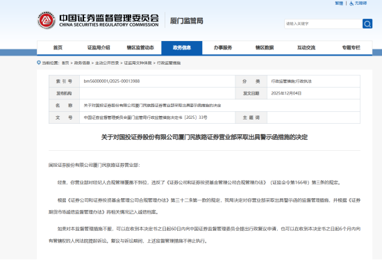Click the paragraph starting with 经查
Image resolution: width=382 pixels, height=260 pixels.
[x=199, y=182]
